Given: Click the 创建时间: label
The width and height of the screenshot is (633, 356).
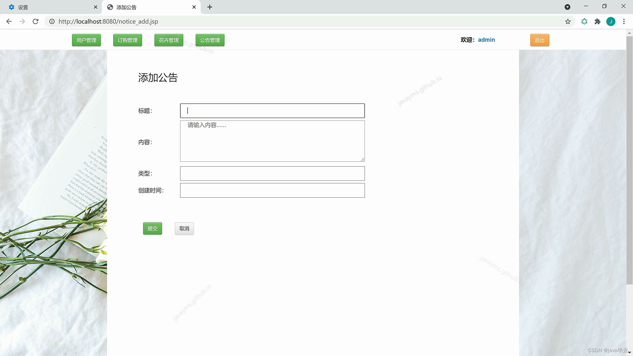Looking at the screenshot, I should 151,191.
